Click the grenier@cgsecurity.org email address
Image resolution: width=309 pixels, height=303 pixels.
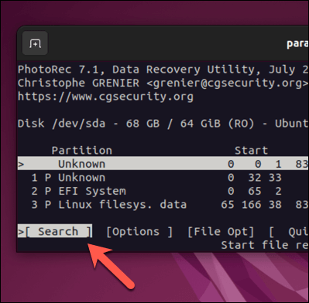tap(228, 83)
